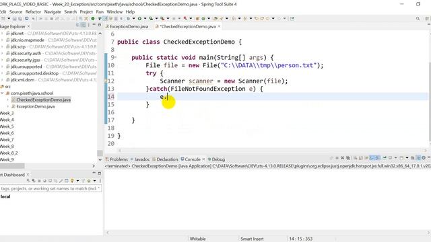
Task: Switch to the Debug tab in the bottom panel
Action: 218,159
